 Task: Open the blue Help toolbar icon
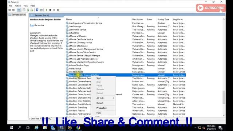coord(37,10)
